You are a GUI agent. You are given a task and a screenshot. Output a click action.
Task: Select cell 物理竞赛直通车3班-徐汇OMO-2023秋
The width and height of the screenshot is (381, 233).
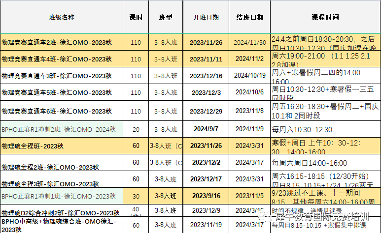pyautogui.click(x=62, y=76)
